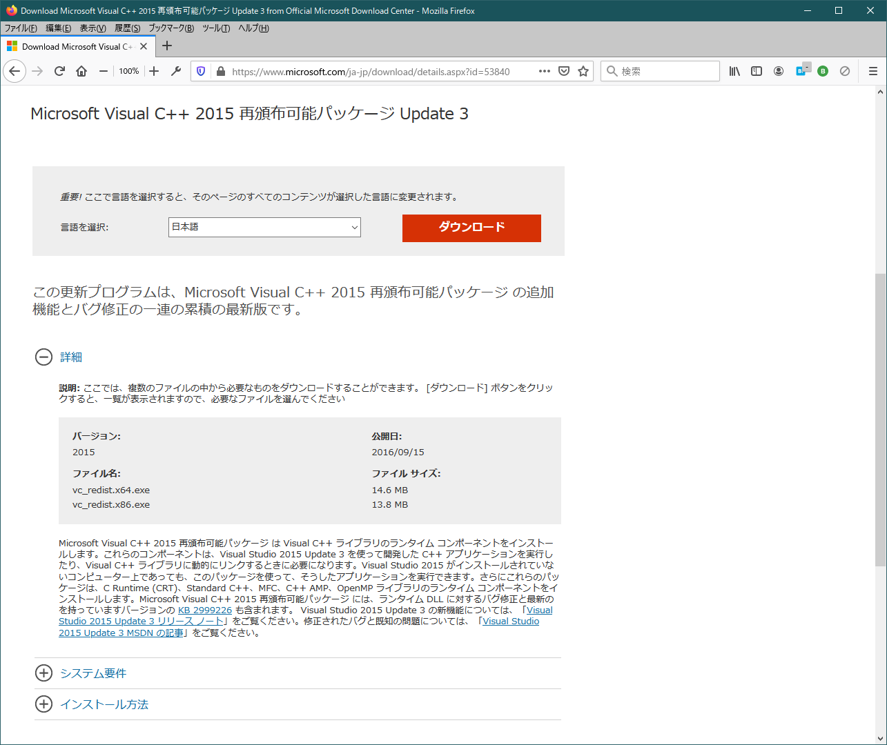Open the Firefox account icon
This screenshot has height=745, width=887.
click(779, 71)
